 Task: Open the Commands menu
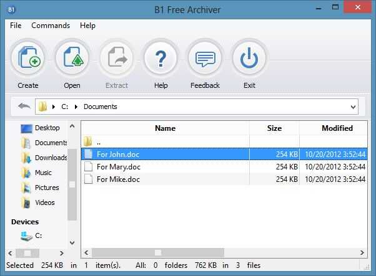(x=51, y=26)
